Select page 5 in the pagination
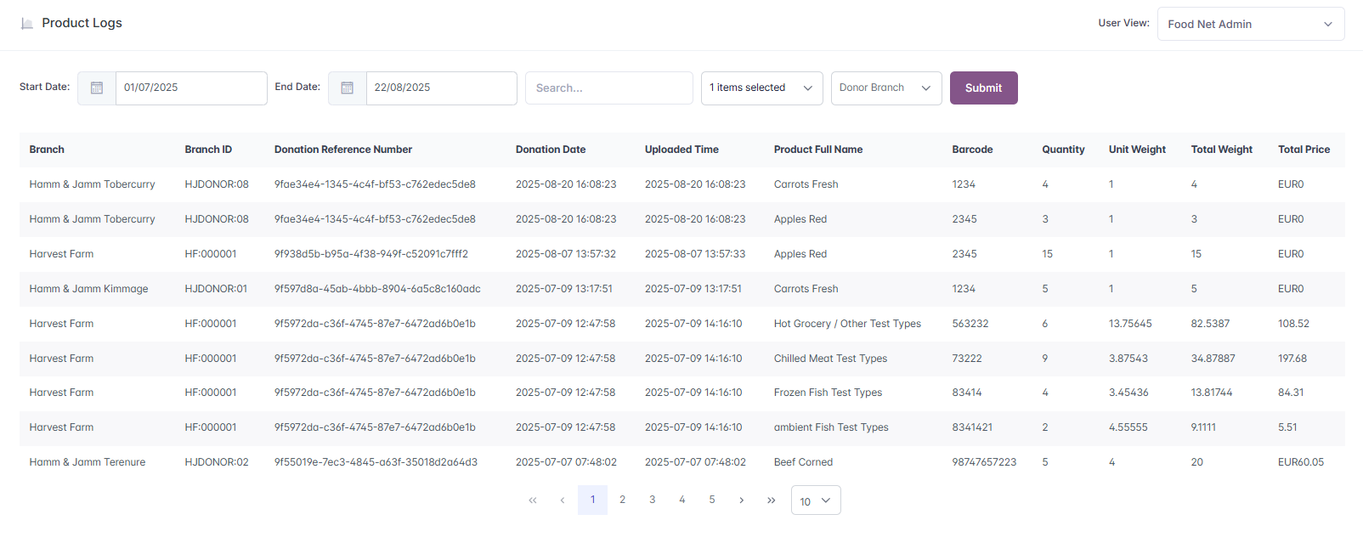The height and width of the screenshot is (537, 1363). [712, 500]
